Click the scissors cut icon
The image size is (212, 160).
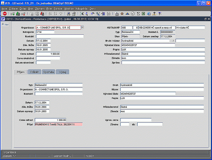(82, 14)
